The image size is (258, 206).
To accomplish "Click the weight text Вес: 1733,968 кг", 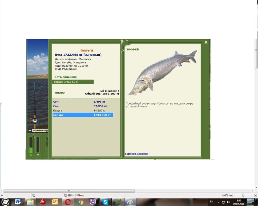I will [x=78, y=55].
